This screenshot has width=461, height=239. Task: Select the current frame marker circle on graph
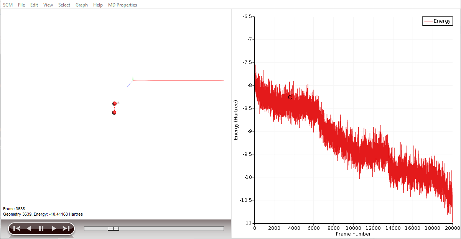point(290,97)
